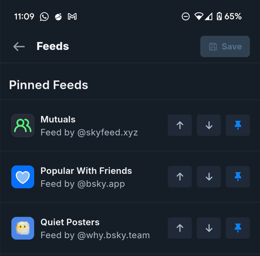Click Feed by @why.bsky.team text
Screen dimensions: 260x256
95,235
